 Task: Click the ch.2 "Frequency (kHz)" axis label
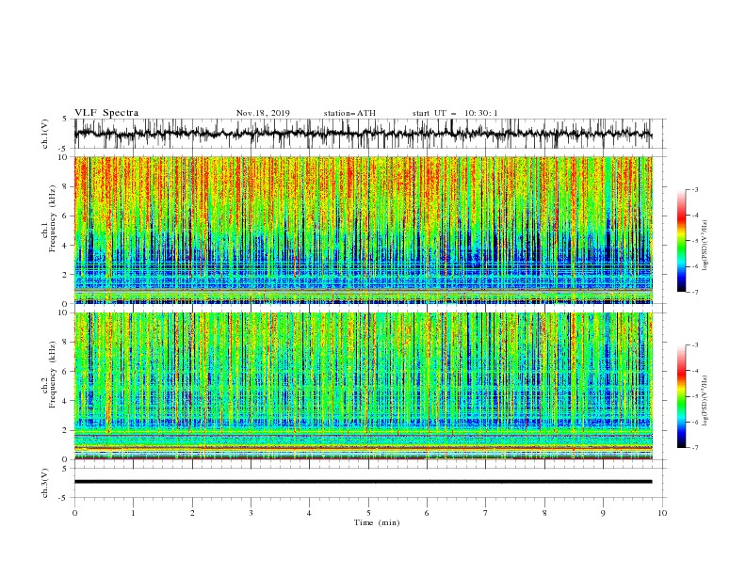click(x=52, y=375)
